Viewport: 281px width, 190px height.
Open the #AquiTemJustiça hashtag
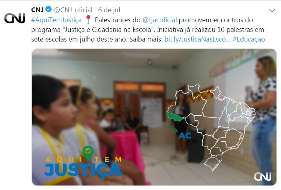click(x=56, y=20)
